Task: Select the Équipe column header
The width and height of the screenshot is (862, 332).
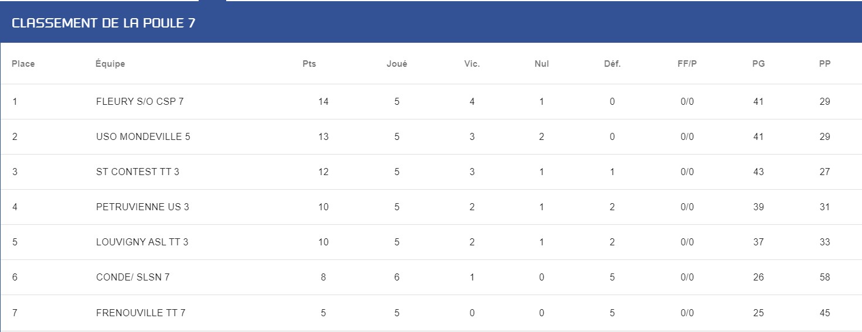Action: [x=110, y=64]
